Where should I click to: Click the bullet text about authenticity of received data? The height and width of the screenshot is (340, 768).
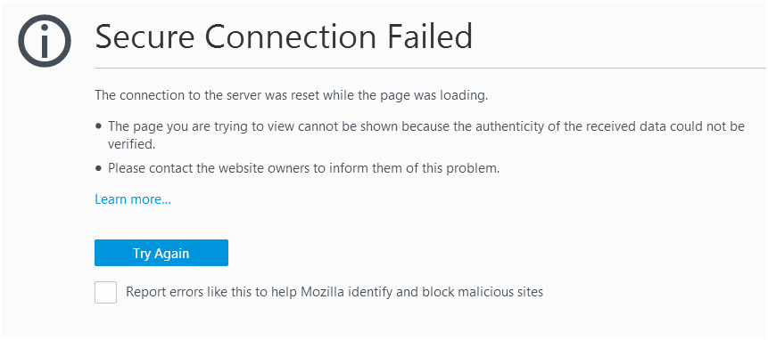point(426,134)
